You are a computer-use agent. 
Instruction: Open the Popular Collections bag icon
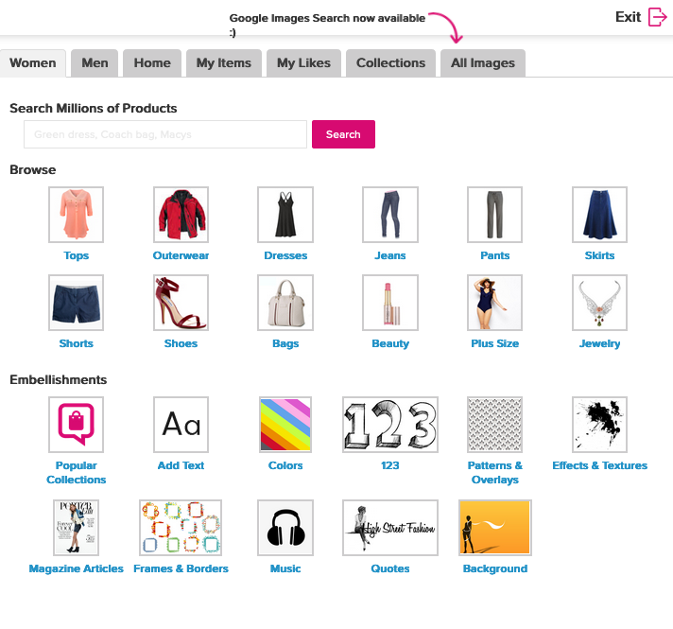point(77,425)
